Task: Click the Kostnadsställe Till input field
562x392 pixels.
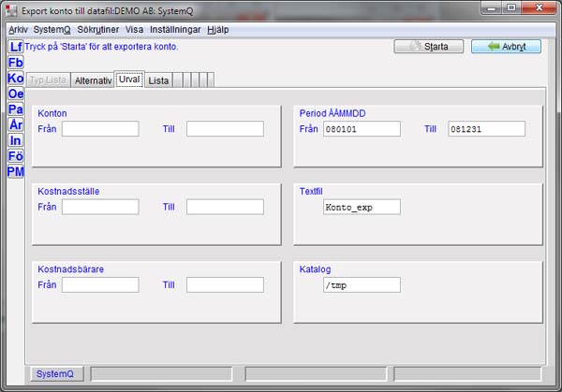Action: pos(224,207)
